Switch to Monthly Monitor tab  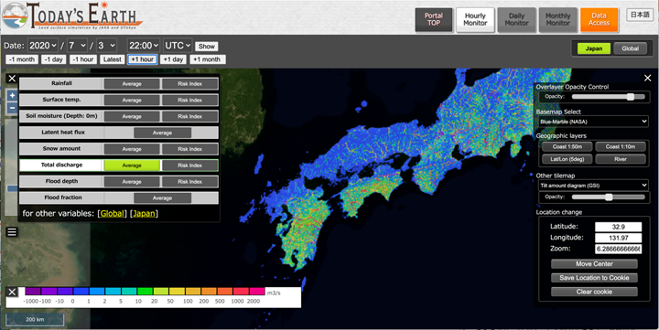click(557, 20)
